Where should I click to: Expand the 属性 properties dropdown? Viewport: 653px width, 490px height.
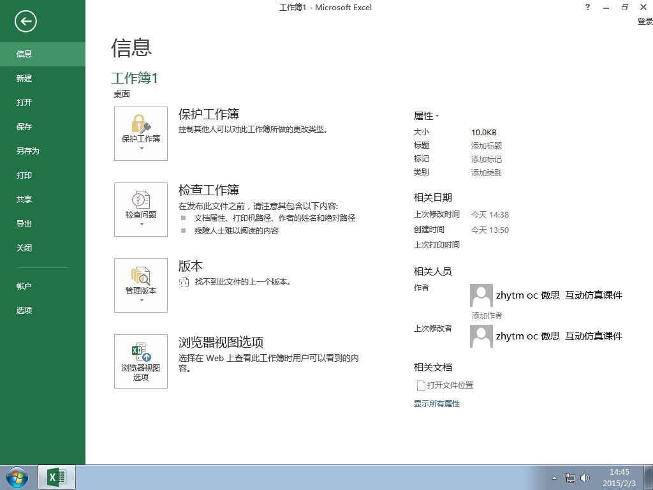click(426, 116)
